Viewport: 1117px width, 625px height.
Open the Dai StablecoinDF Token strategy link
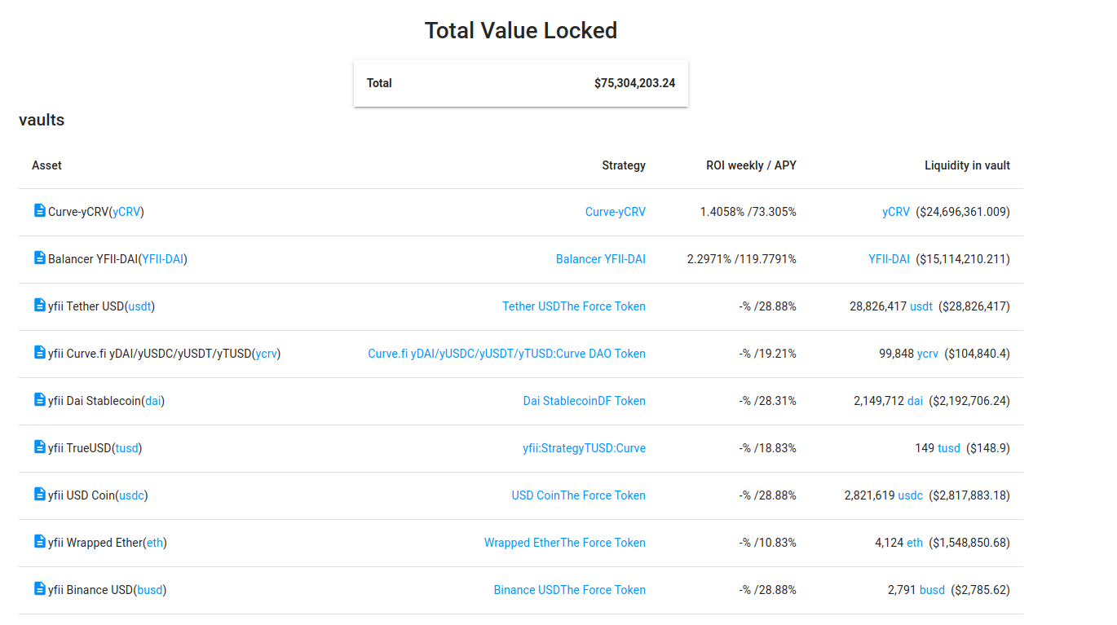(x=584, y=400)
